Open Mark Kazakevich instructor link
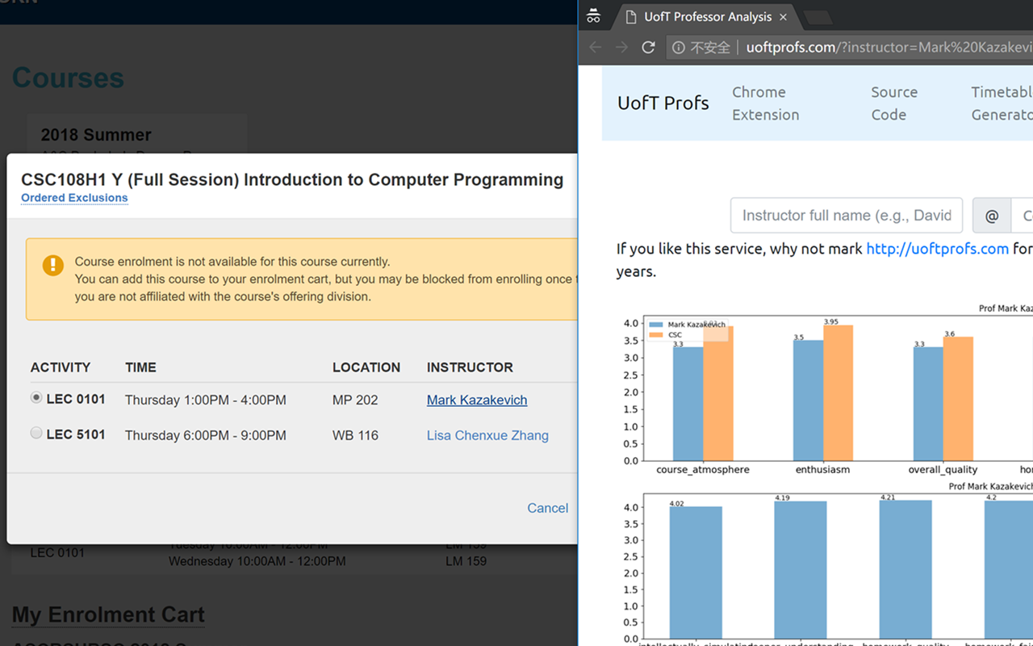This screenshot has height=646, width=1033. (477, 400)
